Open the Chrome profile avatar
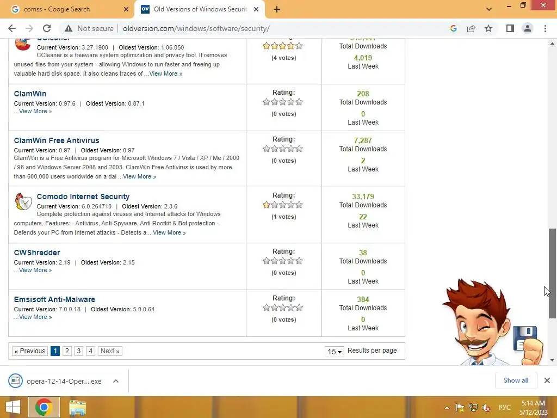The image size is (557, 418). pos(528,28)
